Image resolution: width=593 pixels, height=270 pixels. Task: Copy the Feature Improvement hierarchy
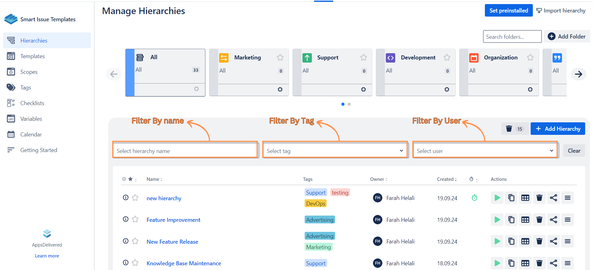pos(511,220)
